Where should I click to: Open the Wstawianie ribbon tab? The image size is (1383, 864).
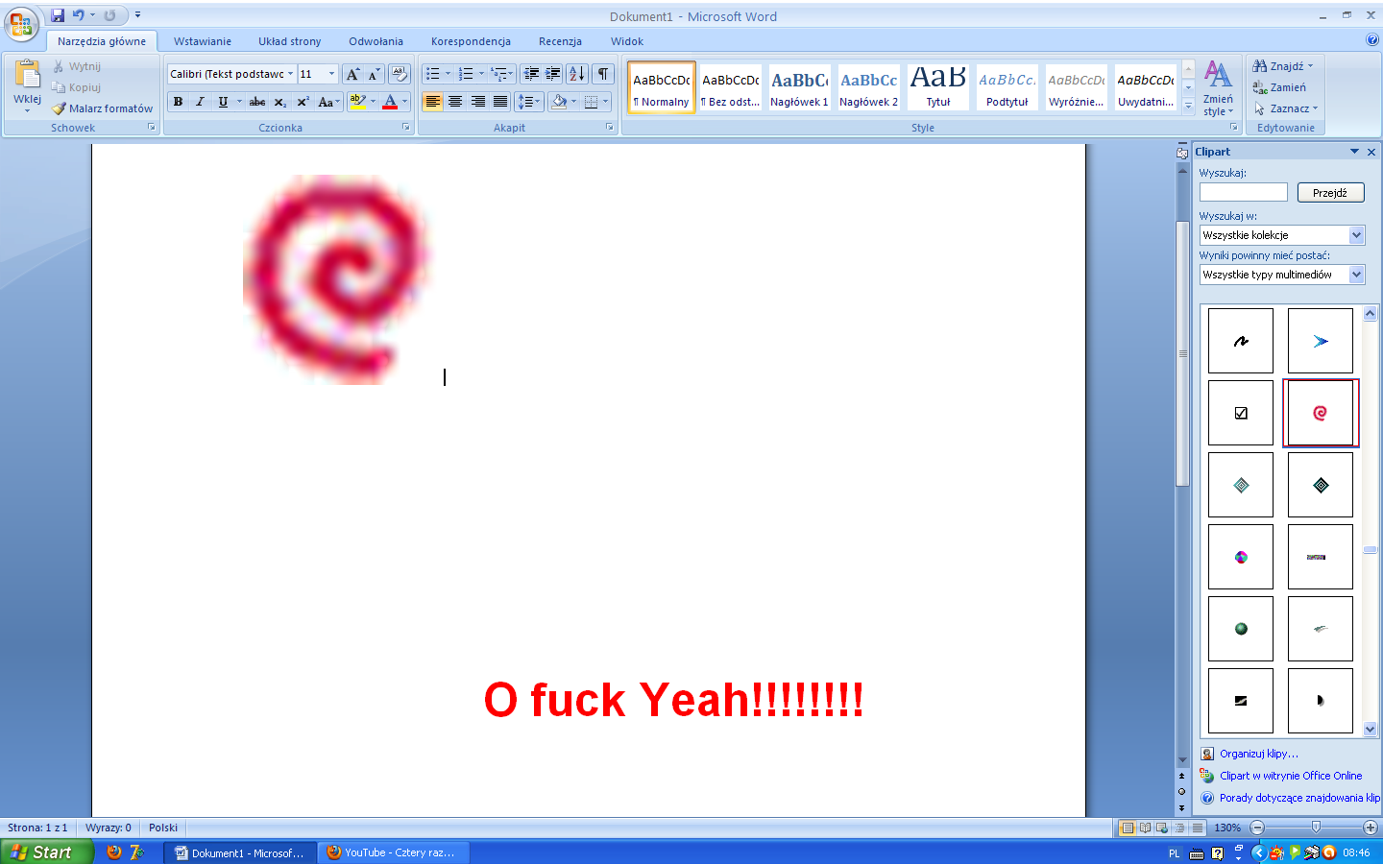202,41
